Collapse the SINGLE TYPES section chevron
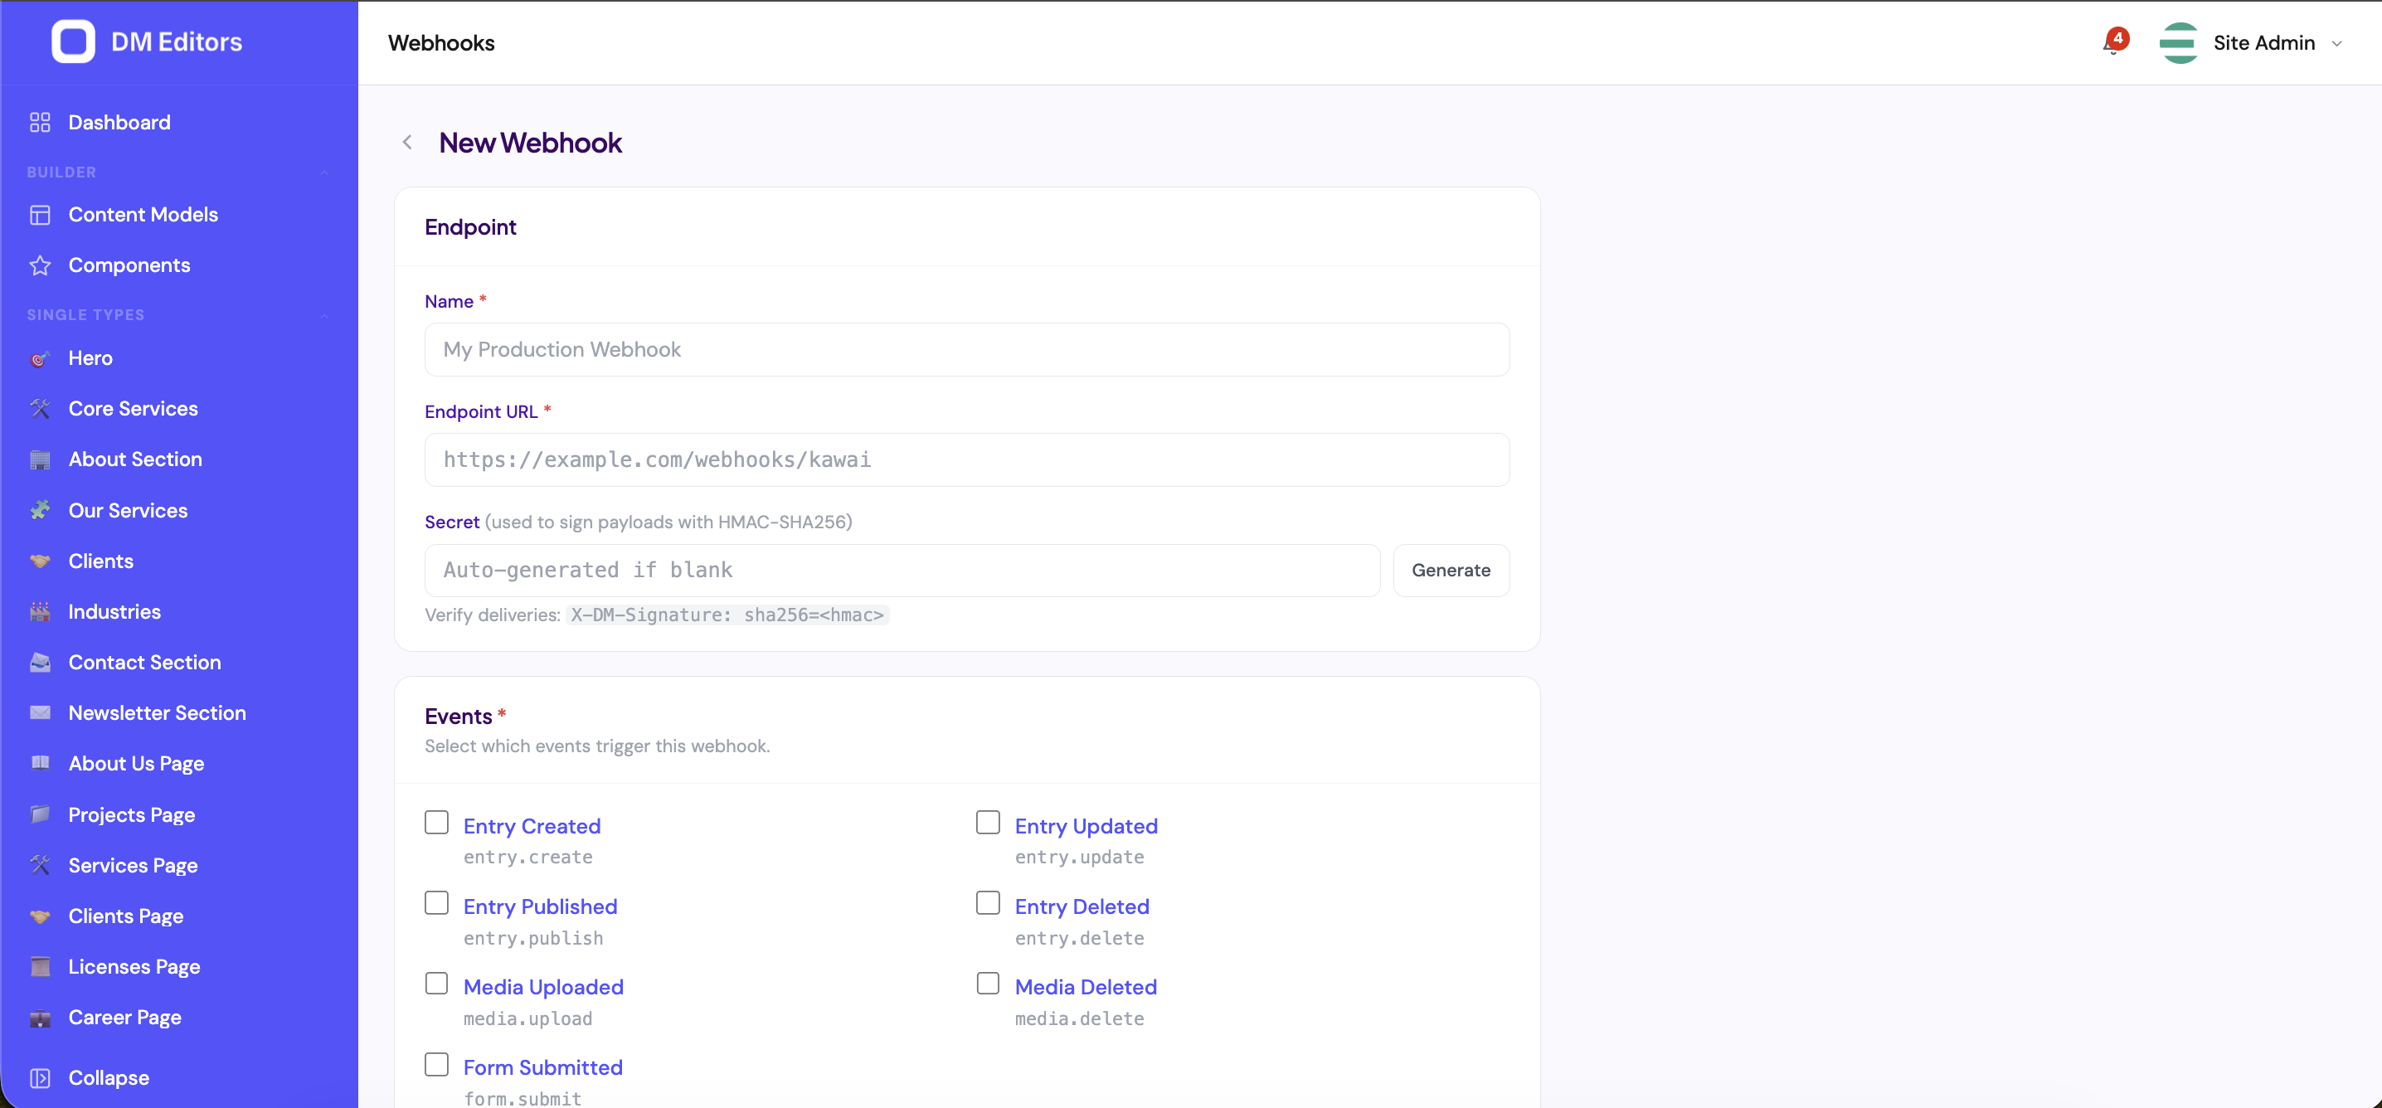This screenshot has height=1108, width=2382. [x=324, y=315]
